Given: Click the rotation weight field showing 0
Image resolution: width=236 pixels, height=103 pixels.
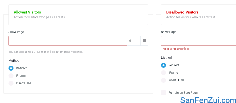Looking at the screenshot, I should 134,41.
